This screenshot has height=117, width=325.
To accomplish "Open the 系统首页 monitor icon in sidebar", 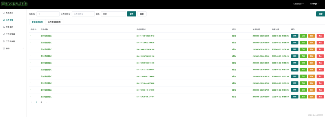I will pyautogui.click(x=4, y=13).
